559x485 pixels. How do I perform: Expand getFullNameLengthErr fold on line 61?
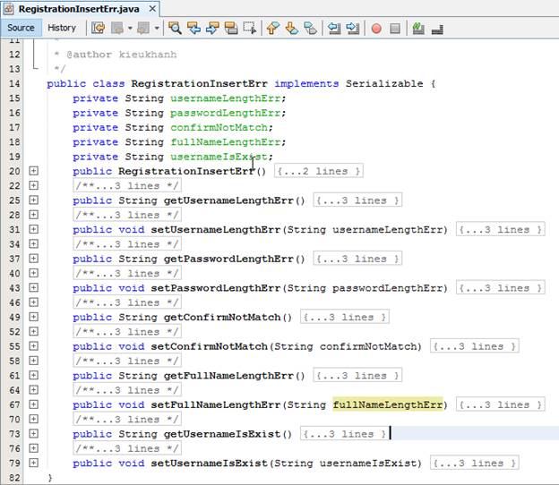(33, 375)
